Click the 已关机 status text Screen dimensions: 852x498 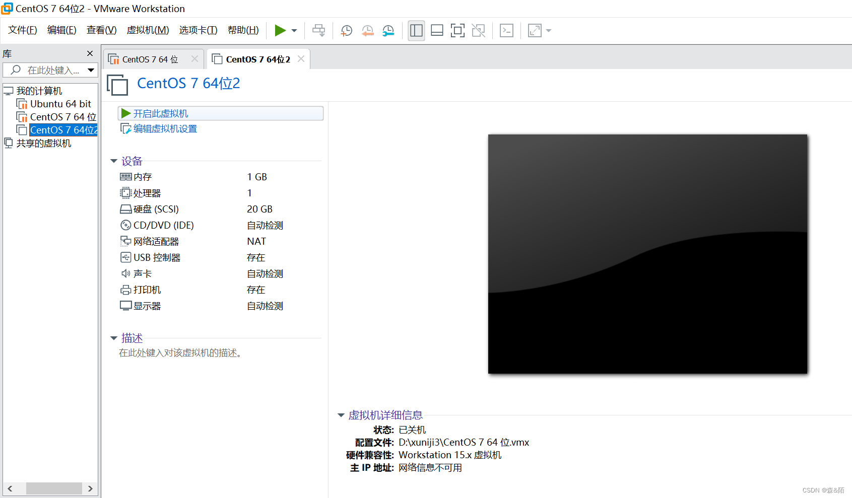412,430
